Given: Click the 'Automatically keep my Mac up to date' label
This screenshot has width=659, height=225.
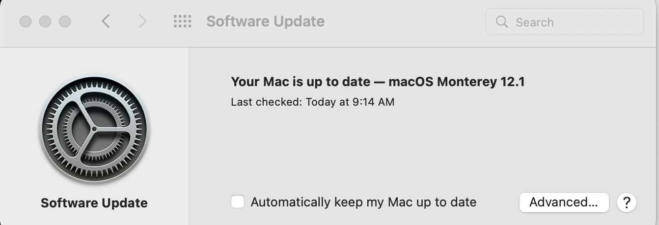Looking at the screenshot, I should click(x=363, y=202).
